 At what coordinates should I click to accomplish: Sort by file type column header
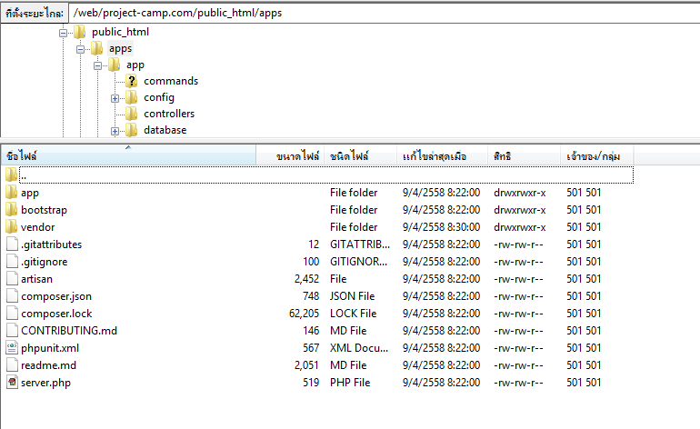click(x=361, y=155)
